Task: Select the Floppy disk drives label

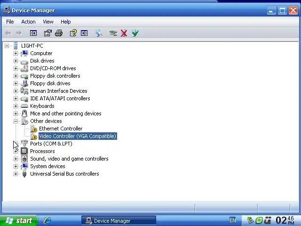Action: pos(50,83)
